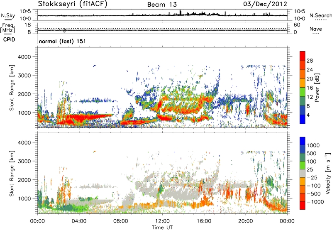
Task: Click the '16:00' time axis label
Action: pos(204,221)
